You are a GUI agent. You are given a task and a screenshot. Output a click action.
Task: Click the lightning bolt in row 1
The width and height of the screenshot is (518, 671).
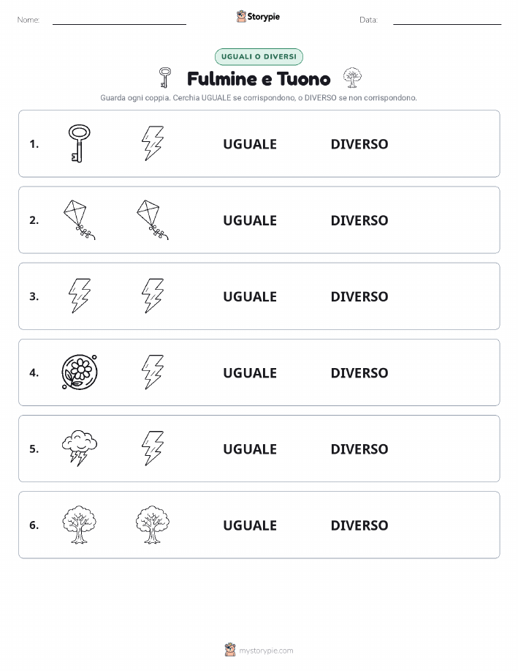click(153, 143)
